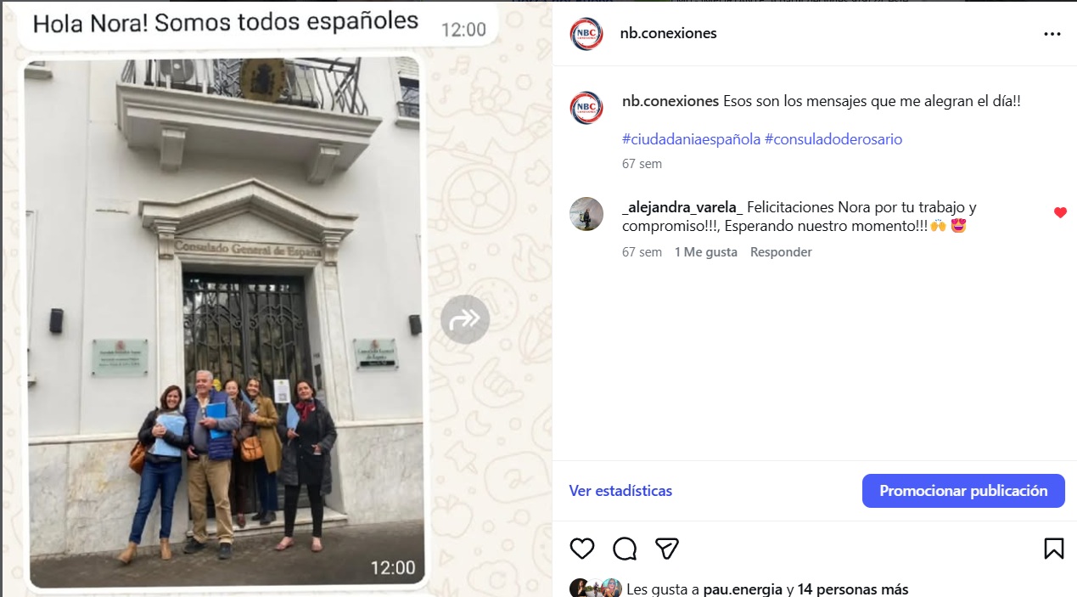The width and height of the screenshot is (1077, 597).
Task: Open the three-dot more options menu
Action: [x=1052, y=34]
